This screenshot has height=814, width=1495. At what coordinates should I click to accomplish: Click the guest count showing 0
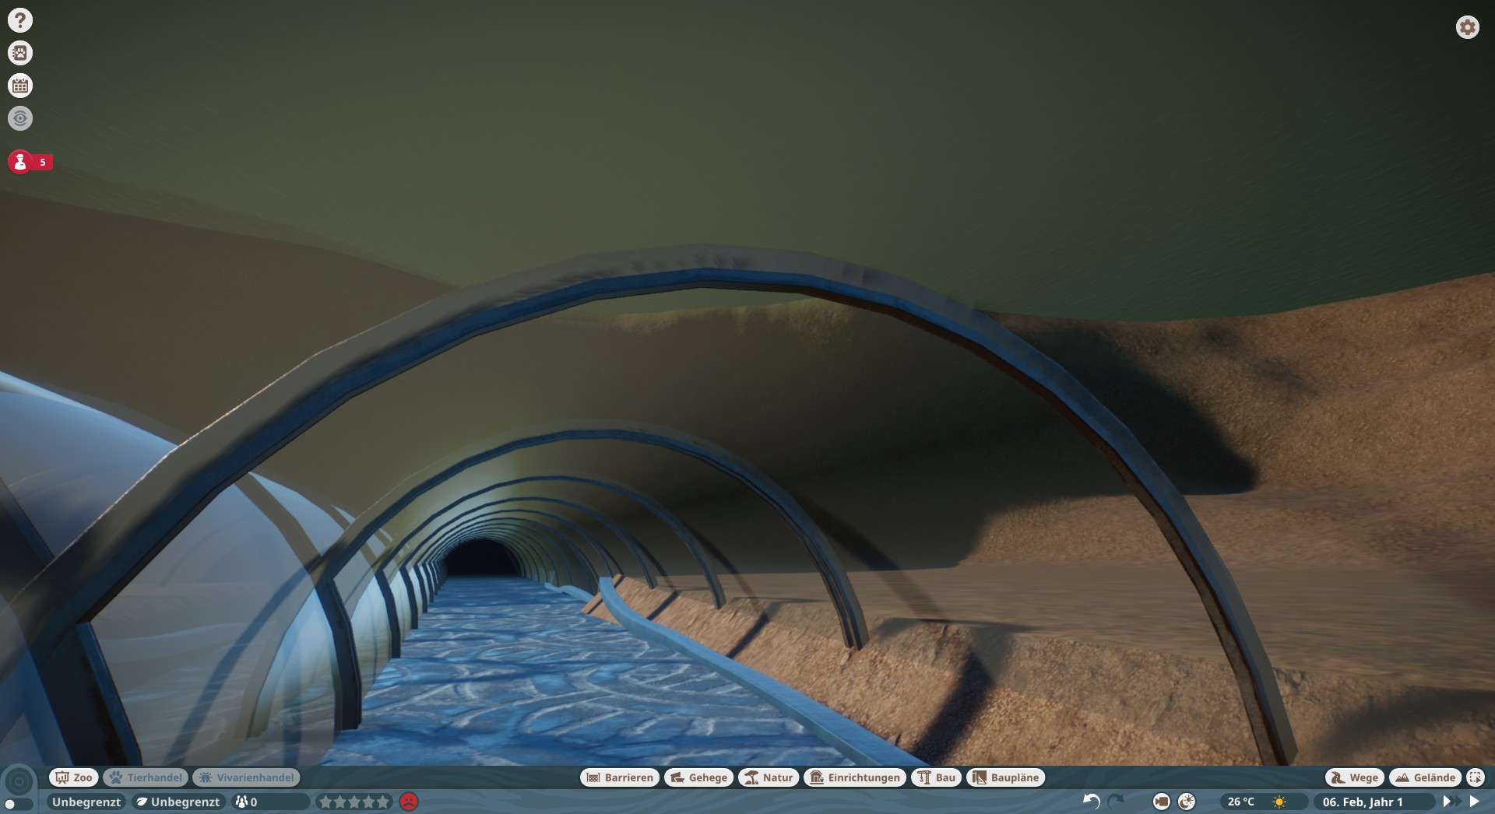click(x=270, y=802)
